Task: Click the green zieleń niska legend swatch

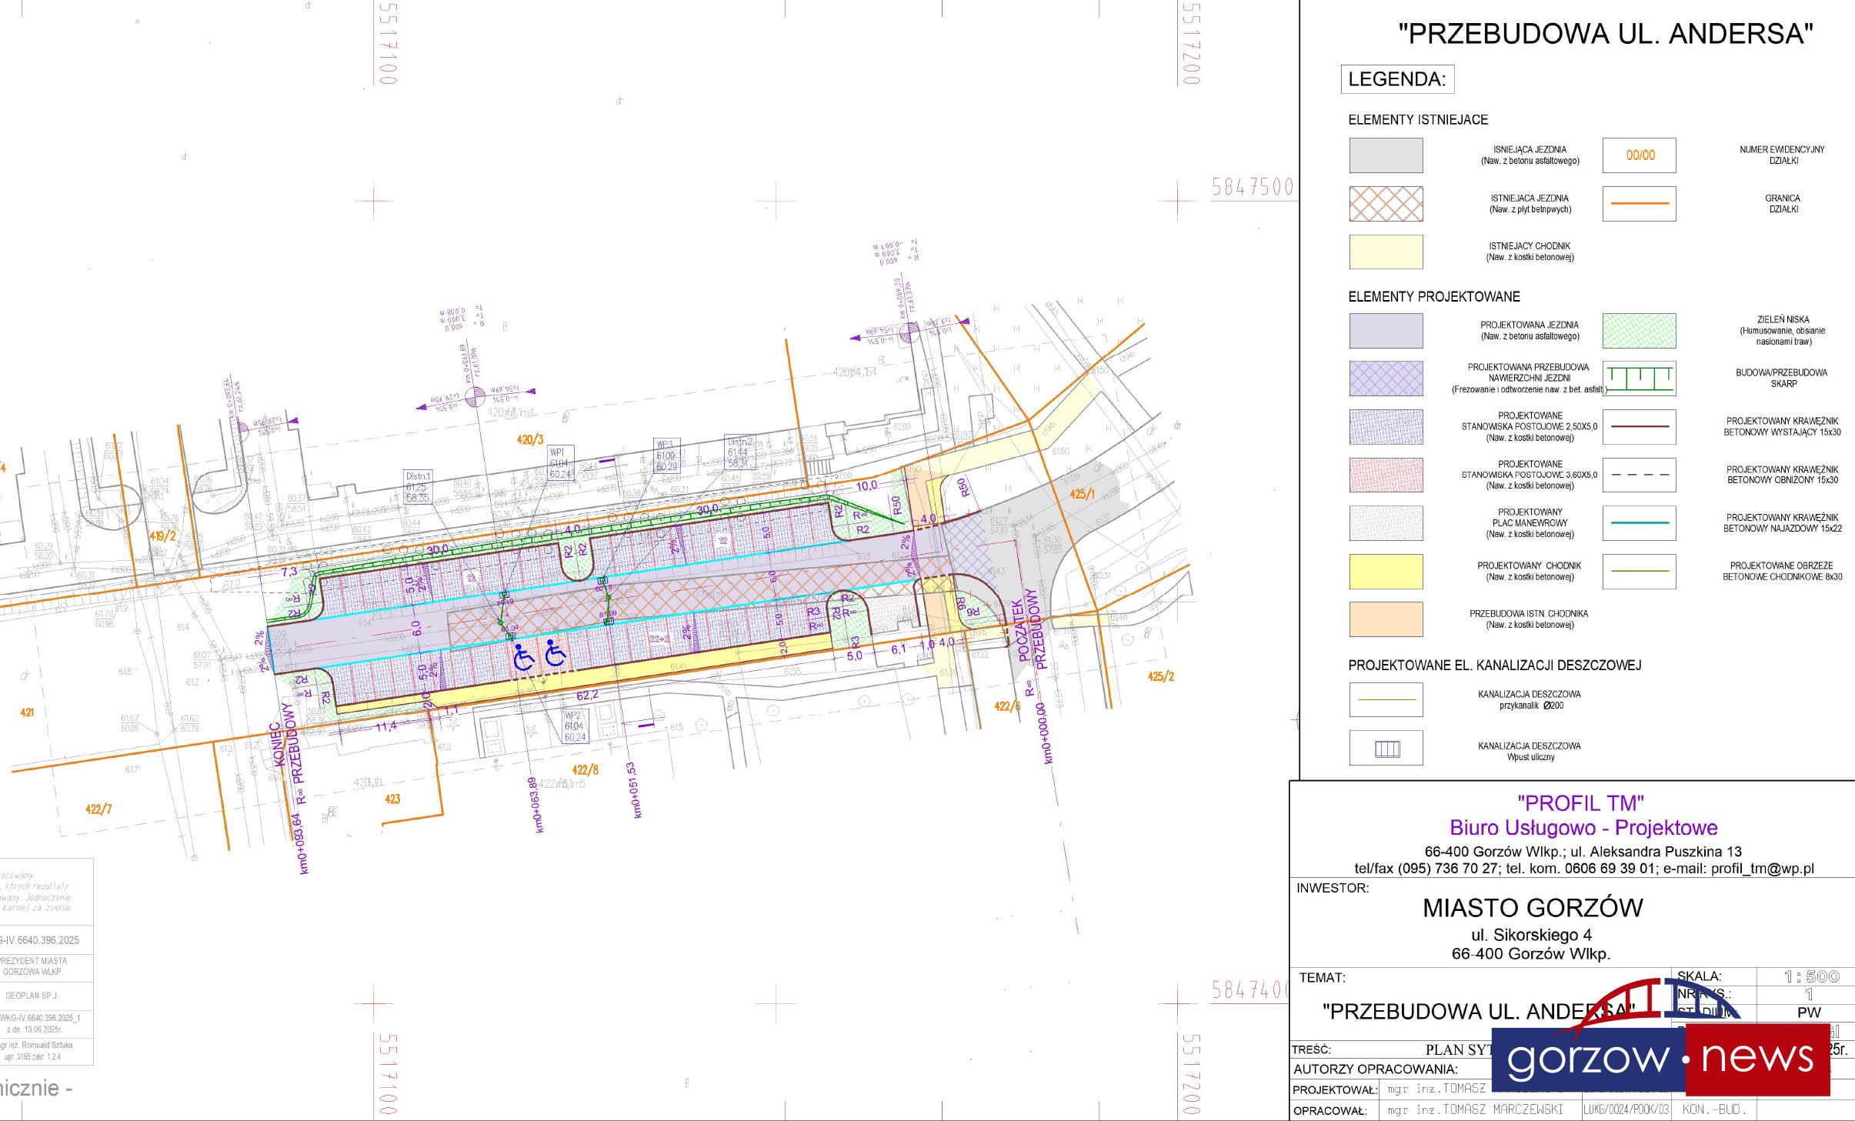Action: point(1639,331)
